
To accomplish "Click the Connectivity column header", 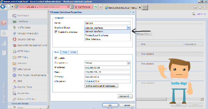I will (x=193, y=44).
